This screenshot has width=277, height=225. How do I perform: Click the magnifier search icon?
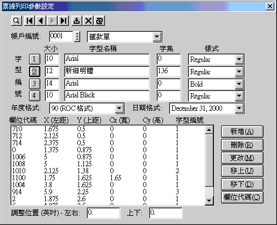click(x=17, y=21)
